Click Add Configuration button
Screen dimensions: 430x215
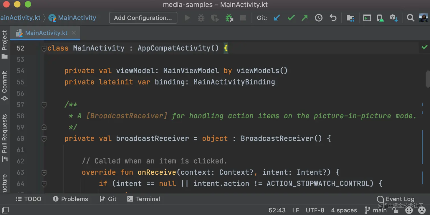point(143,18)
